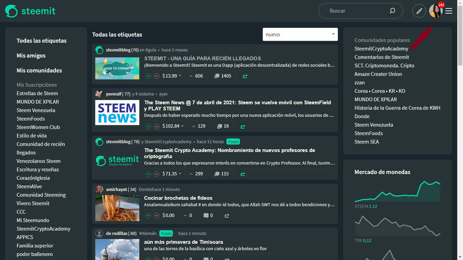463x260 pixels.
Task: Downvote the STEEMIT guía para recién llegados post
Action: (157, 76)
